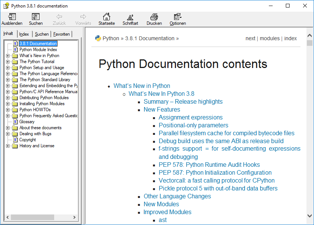The width and height of the screenshot is (314, 225).
Task: Open 3.8.1 Documentation breadcrumb link
Action: [x=150, y=38]
